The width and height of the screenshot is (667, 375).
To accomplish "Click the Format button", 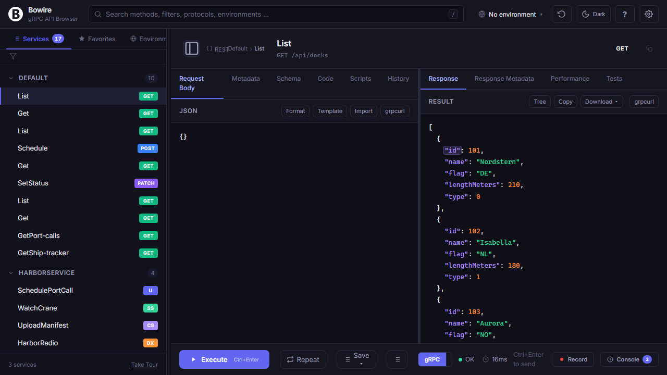I will coord(295,111).
